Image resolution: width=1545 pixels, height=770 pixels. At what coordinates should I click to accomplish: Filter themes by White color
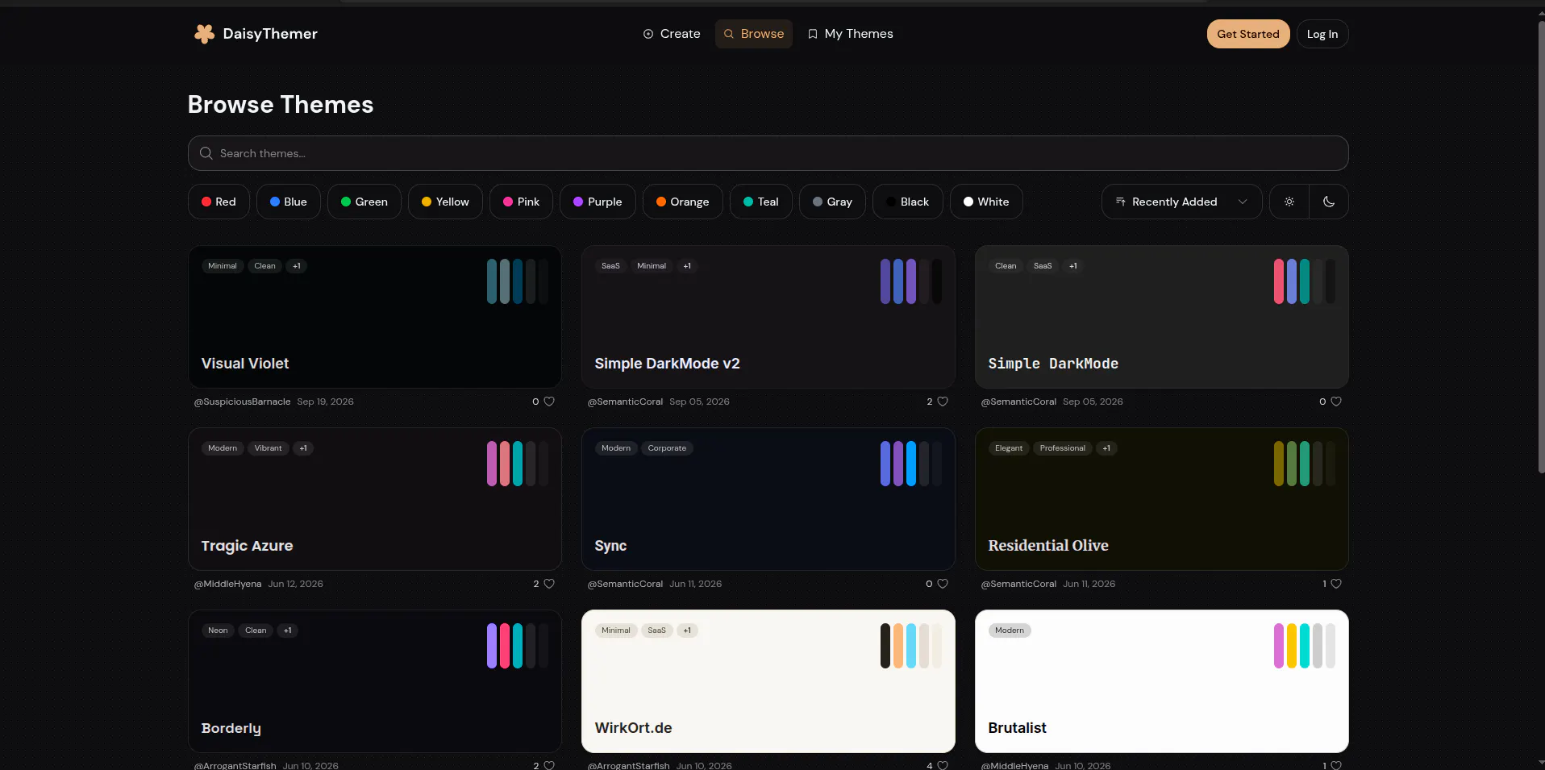(x=986, y=202)
